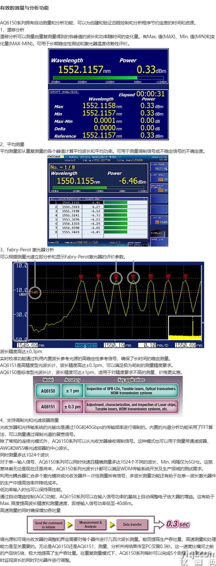Click the Measurement & Analysis box
Viewport: 216px width, 566px height.
tap(91, 525)
